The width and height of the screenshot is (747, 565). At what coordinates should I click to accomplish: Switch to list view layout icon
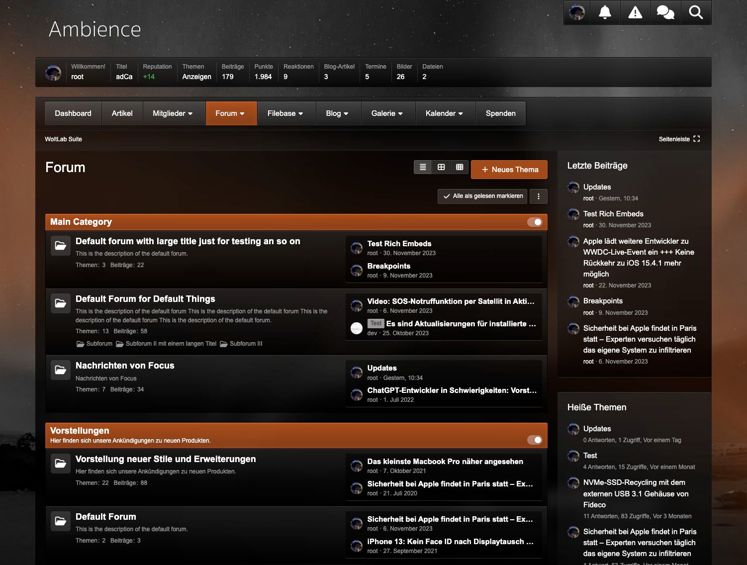tap(423, 167)
